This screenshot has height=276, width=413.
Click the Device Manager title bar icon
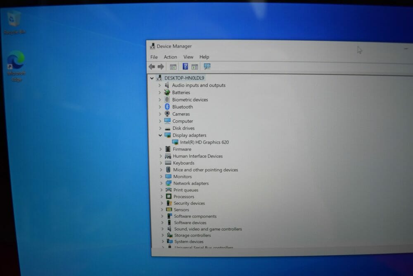[152, 46]
